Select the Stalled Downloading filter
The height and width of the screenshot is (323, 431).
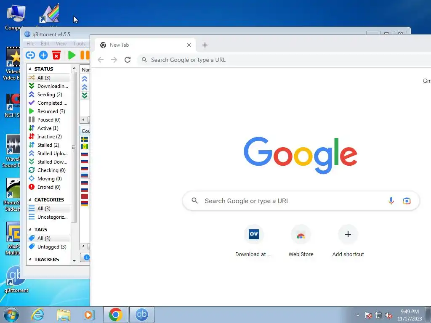[x=49, y=162]
